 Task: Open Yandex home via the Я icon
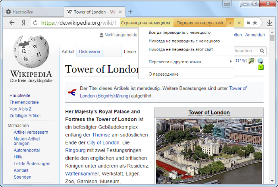tap(23, 23)
